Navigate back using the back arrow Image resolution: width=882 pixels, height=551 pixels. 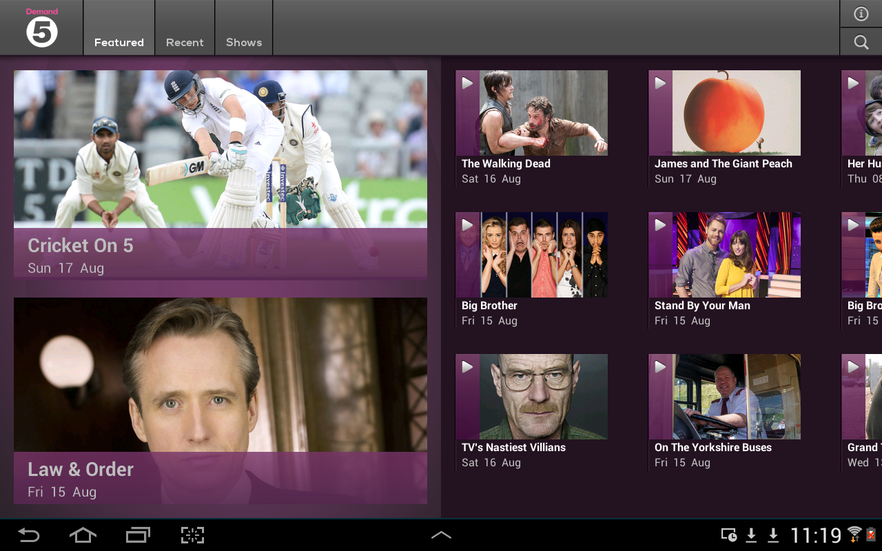coord(28,535)
